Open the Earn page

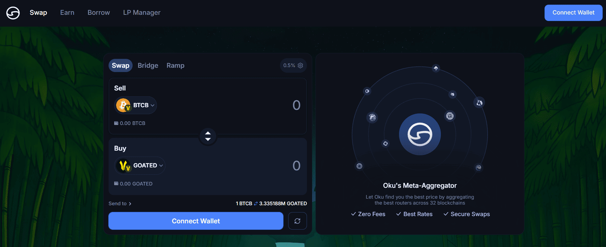pos(67,12)
